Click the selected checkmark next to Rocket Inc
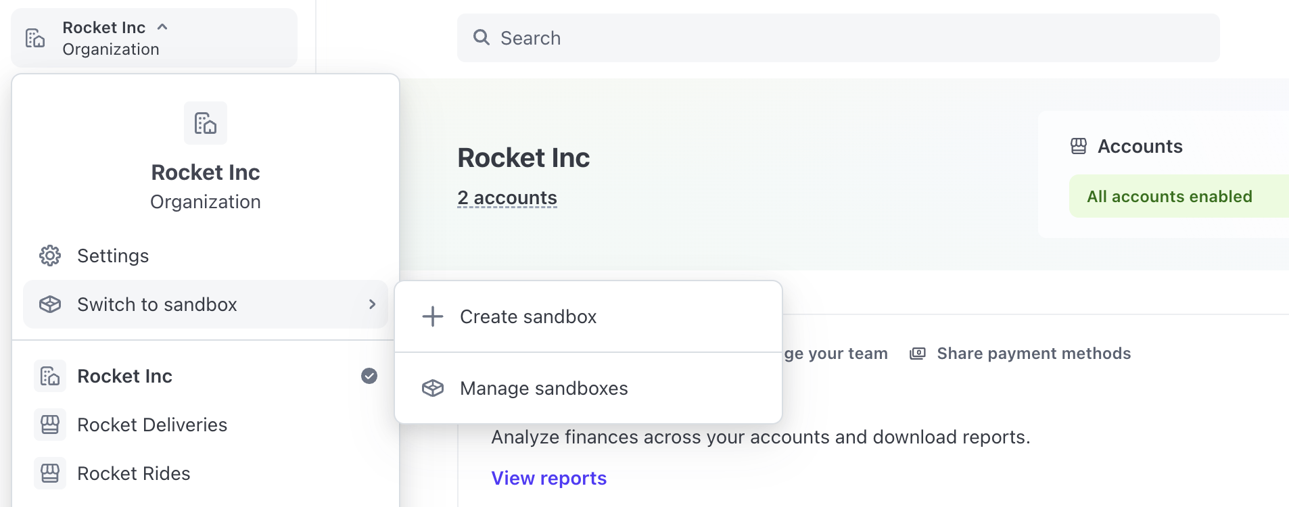 point(369,376)
